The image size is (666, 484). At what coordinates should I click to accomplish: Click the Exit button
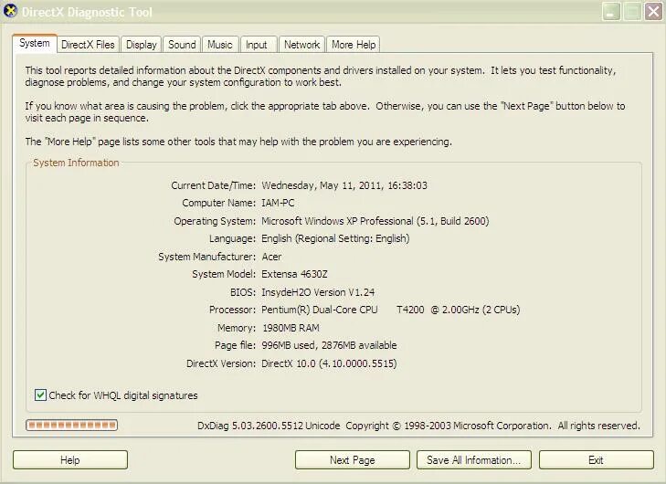pyautogui.click(x=597, y=460)
